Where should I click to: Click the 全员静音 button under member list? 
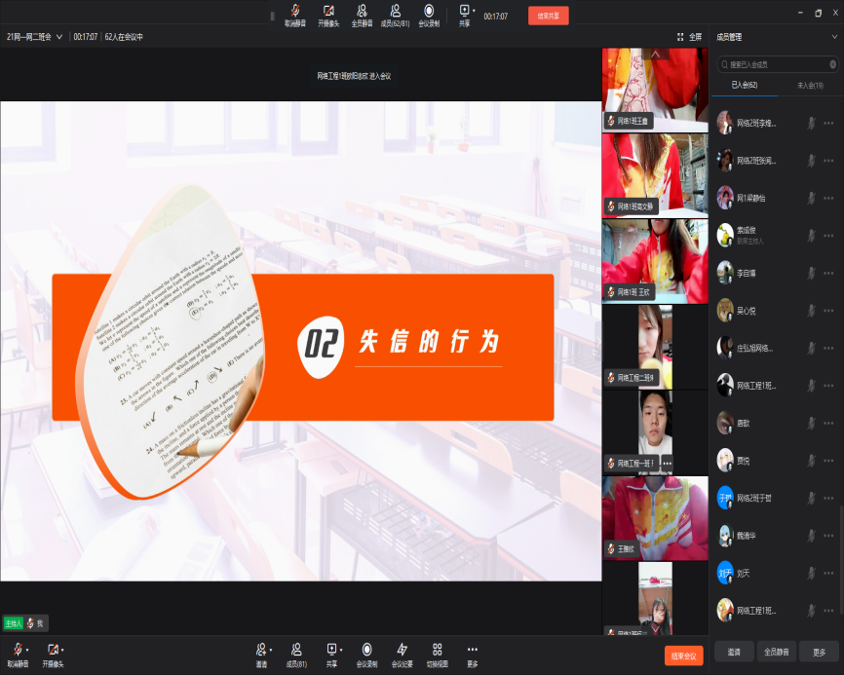click(x=776, y=652)
